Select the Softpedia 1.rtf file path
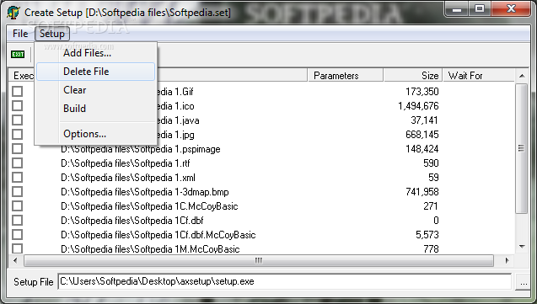This screenshot has width=537, height=304. (x=126, y=163)
